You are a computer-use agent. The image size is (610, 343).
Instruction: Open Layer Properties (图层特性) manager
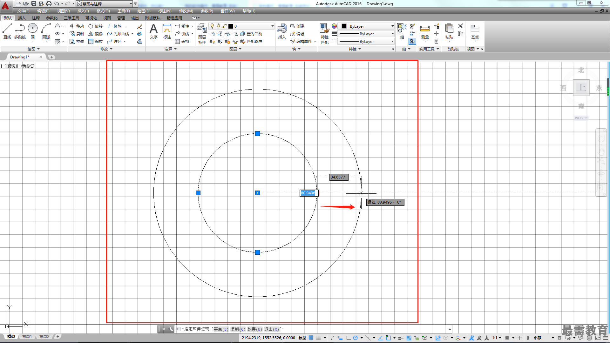pyautogui.click(x=202, y=34)
